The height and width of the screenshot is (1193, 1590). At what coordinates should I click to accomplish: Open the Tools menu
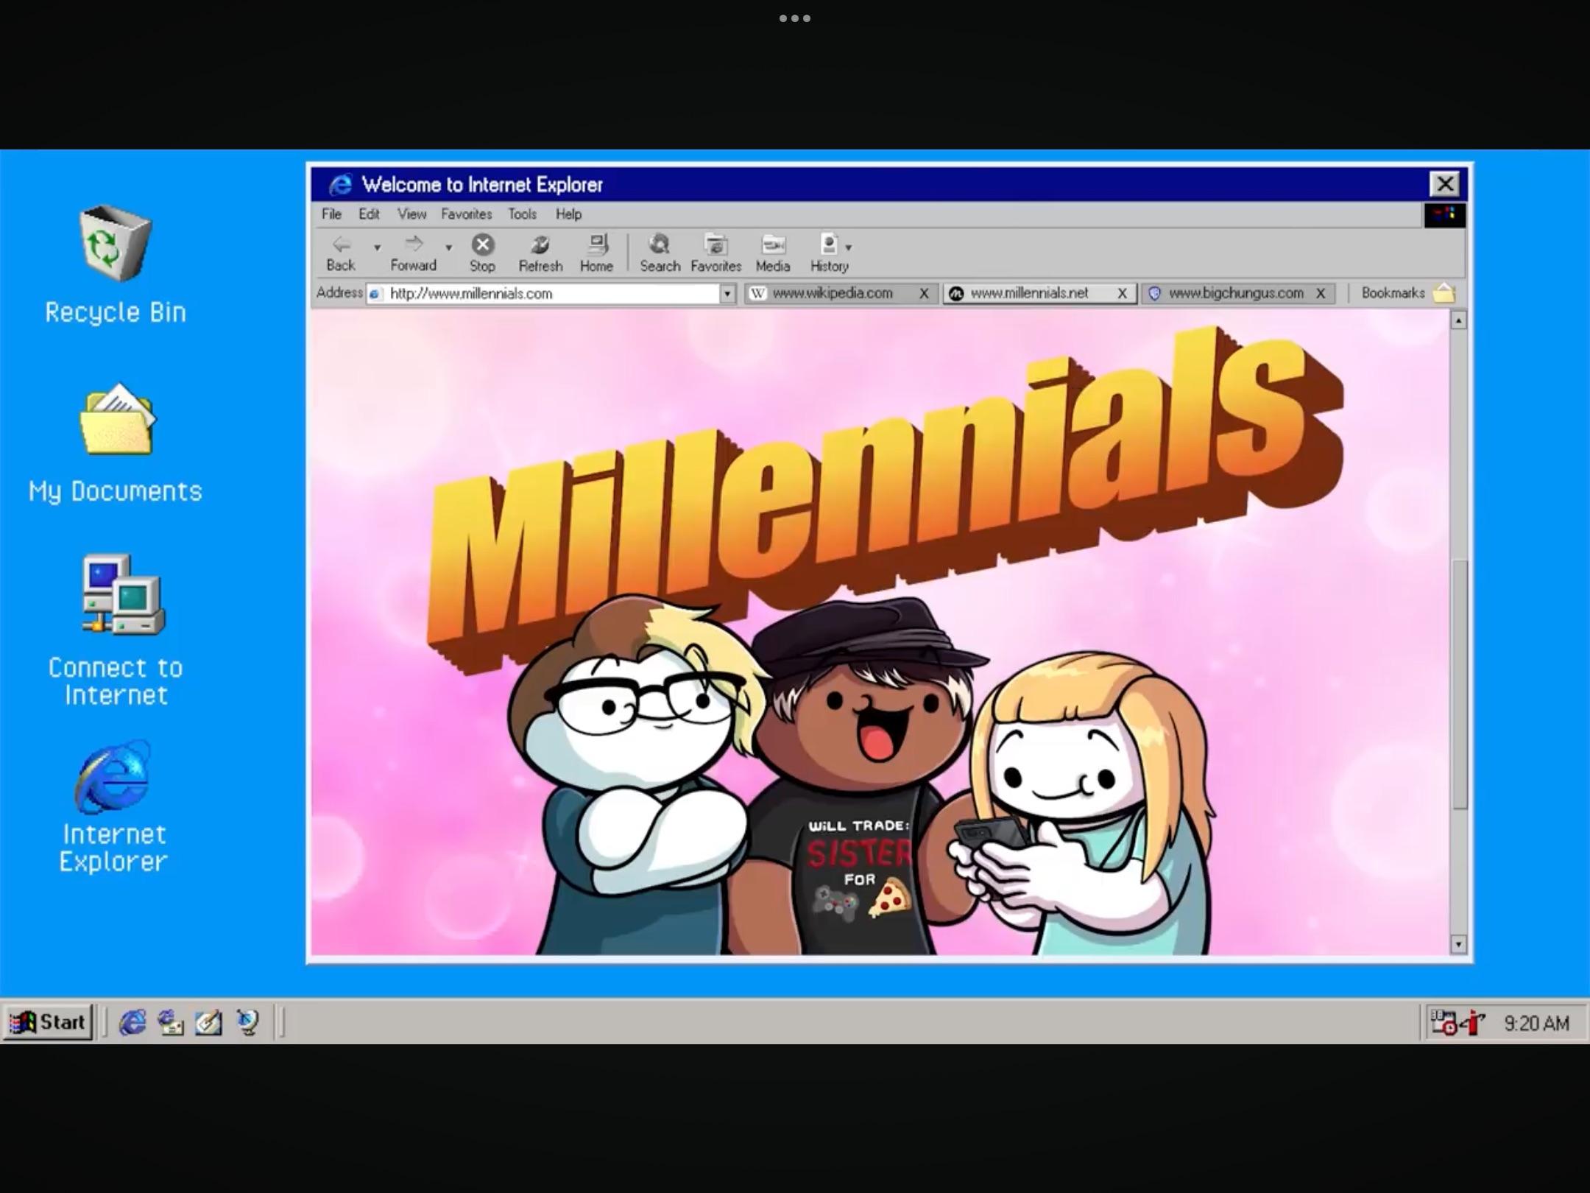(x=522, y=214)
